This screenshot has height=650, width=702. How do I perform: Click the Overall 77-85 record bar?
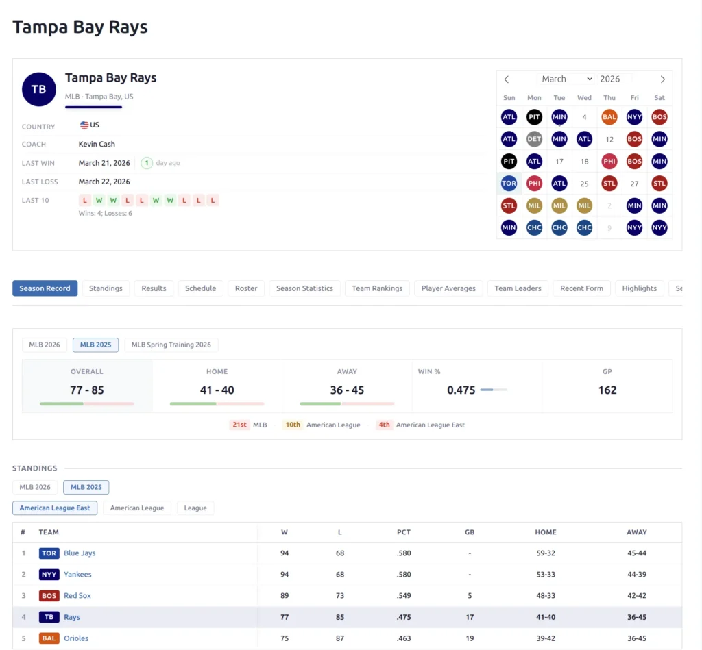tap(87, 404)
